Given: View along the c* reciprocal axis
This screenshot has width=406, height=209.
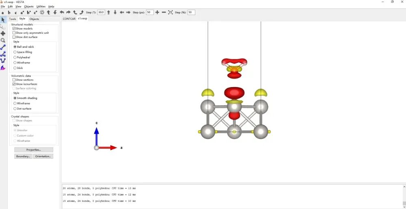Looking at the screenshot, I should click(x=35, y=13).
